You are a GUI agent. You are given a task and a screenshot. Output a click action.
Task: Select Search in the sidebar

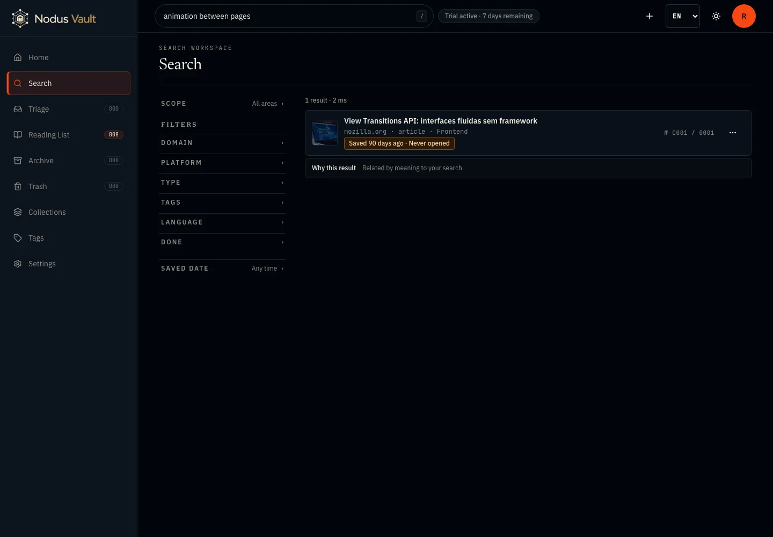tap(69, 83)
